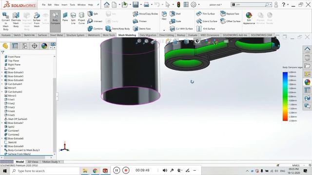Expand the Boss-Extrude9 feature
Screen dimensions: 312x175
[x=2, y=146]
